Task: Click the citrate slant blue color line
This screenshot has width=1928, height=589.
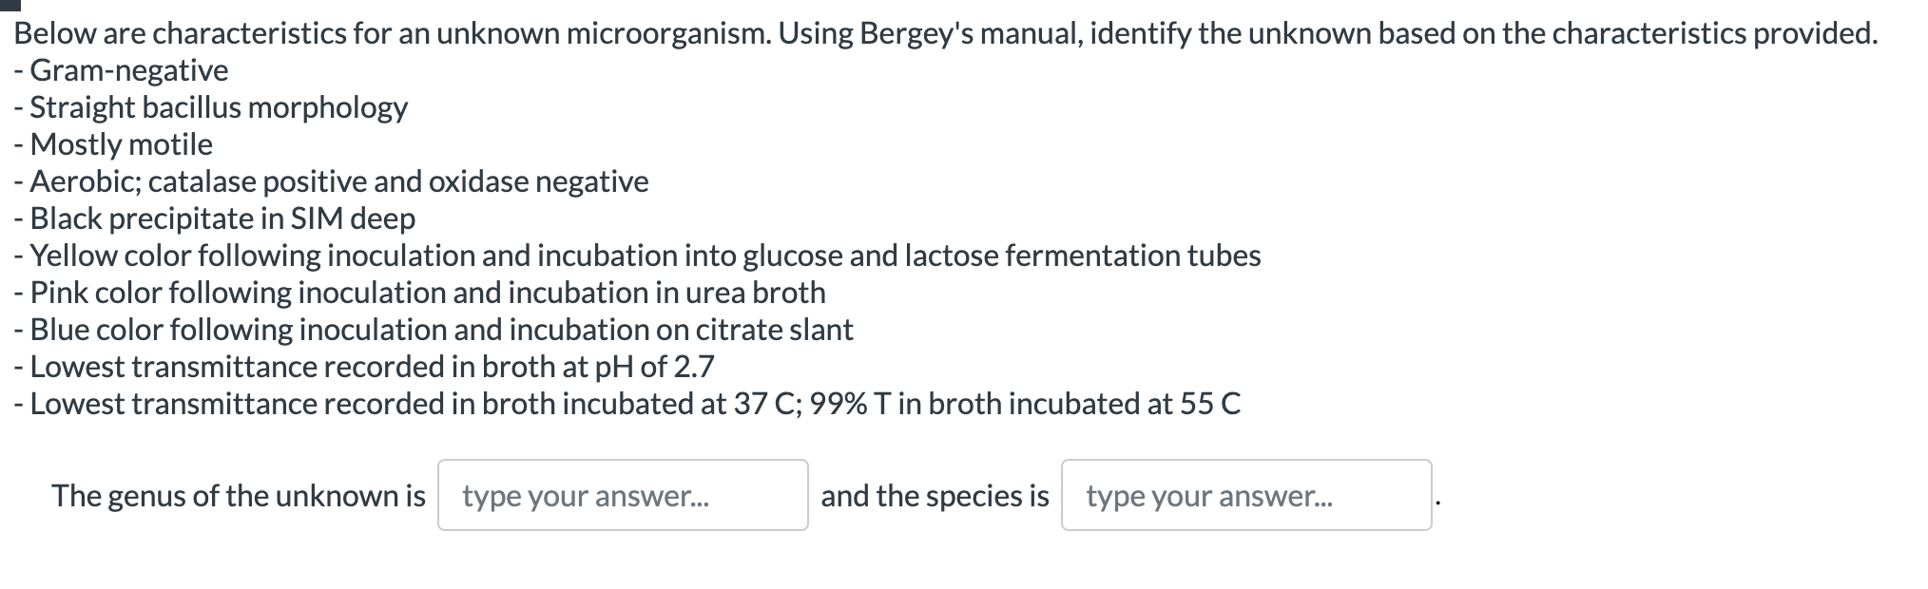Action: point(434,330)
